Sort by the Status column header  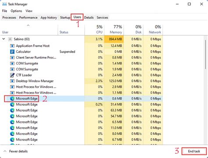point(71,30)
